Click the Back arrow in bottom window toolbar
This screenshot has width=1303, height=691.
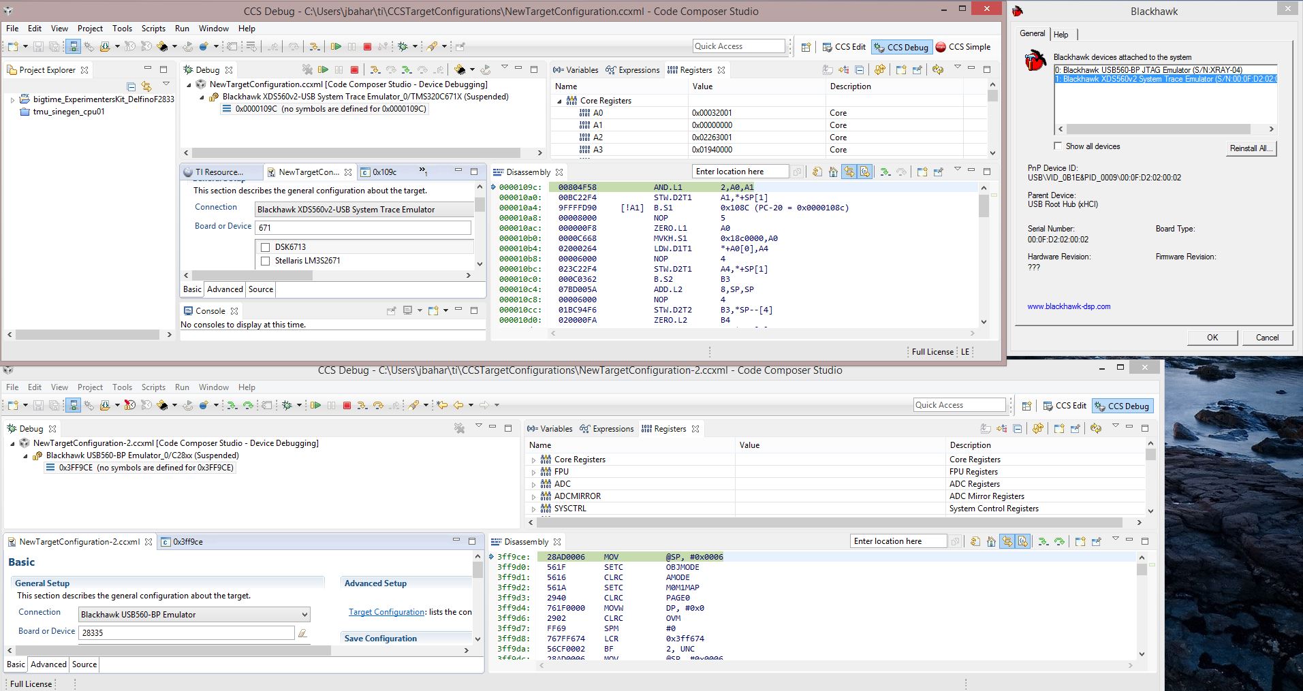click(x=458, y=405)
